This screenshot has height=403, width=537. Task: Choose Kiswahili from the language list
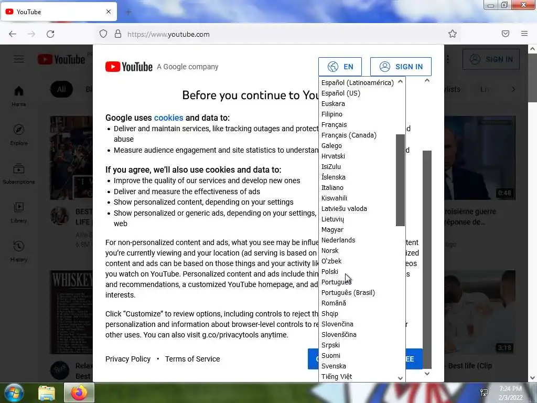coord(357,198)
